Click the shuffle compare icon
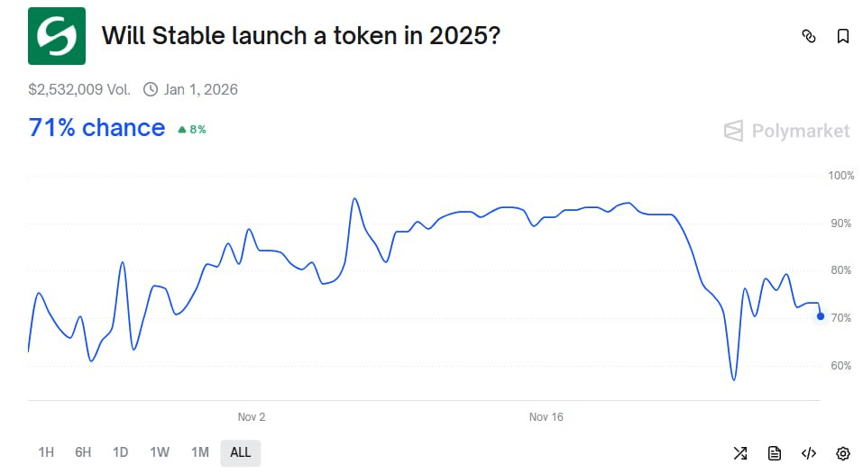Image resolution: width=863 pixels, height=474 pixels. [x=740, y=452]
